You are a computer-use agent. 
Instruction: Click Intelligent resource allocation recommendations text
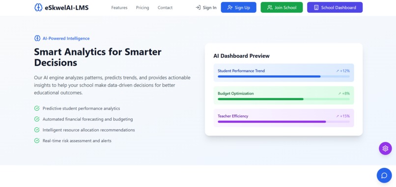click(x=88, y=130)
